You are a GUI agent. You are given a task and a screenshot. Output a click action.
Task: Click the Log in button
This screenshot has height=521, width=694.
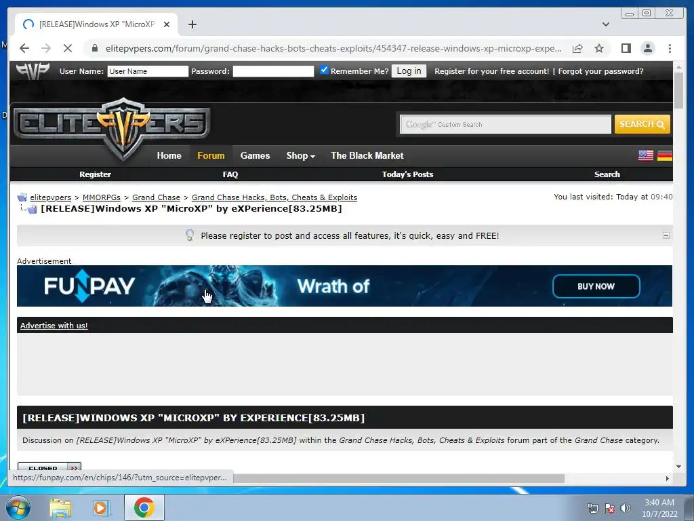click(x=409, y=71)
